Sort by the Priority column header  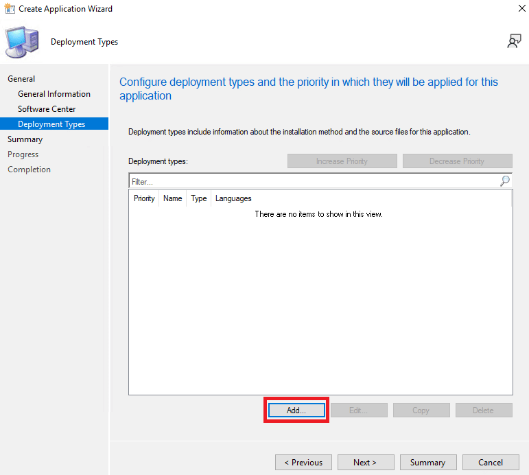pyautogui.click(x=144, y=198)
